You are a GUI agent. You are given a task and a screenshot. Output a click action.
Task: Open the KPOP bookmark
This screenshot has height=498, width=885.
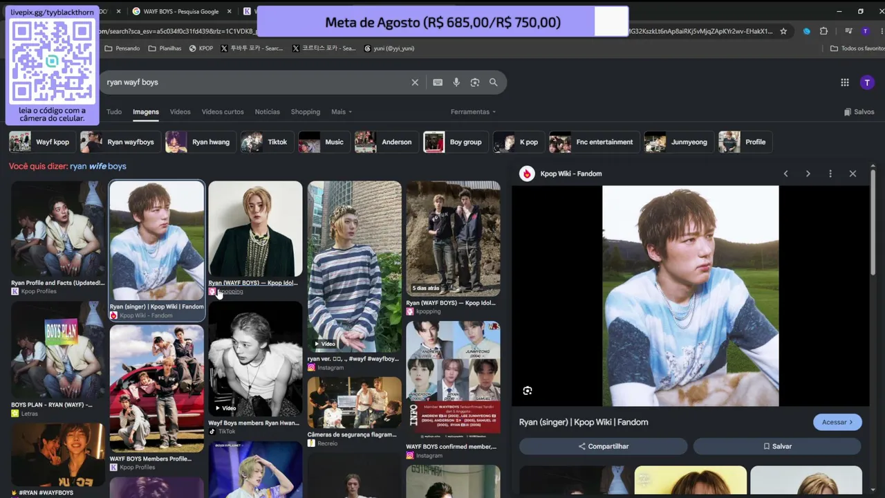(x=201, y=48)
